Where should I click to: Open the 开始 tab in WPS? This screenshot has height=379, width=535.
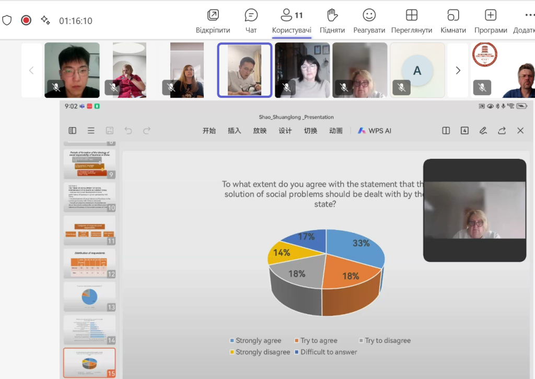(x=209, y=131)
